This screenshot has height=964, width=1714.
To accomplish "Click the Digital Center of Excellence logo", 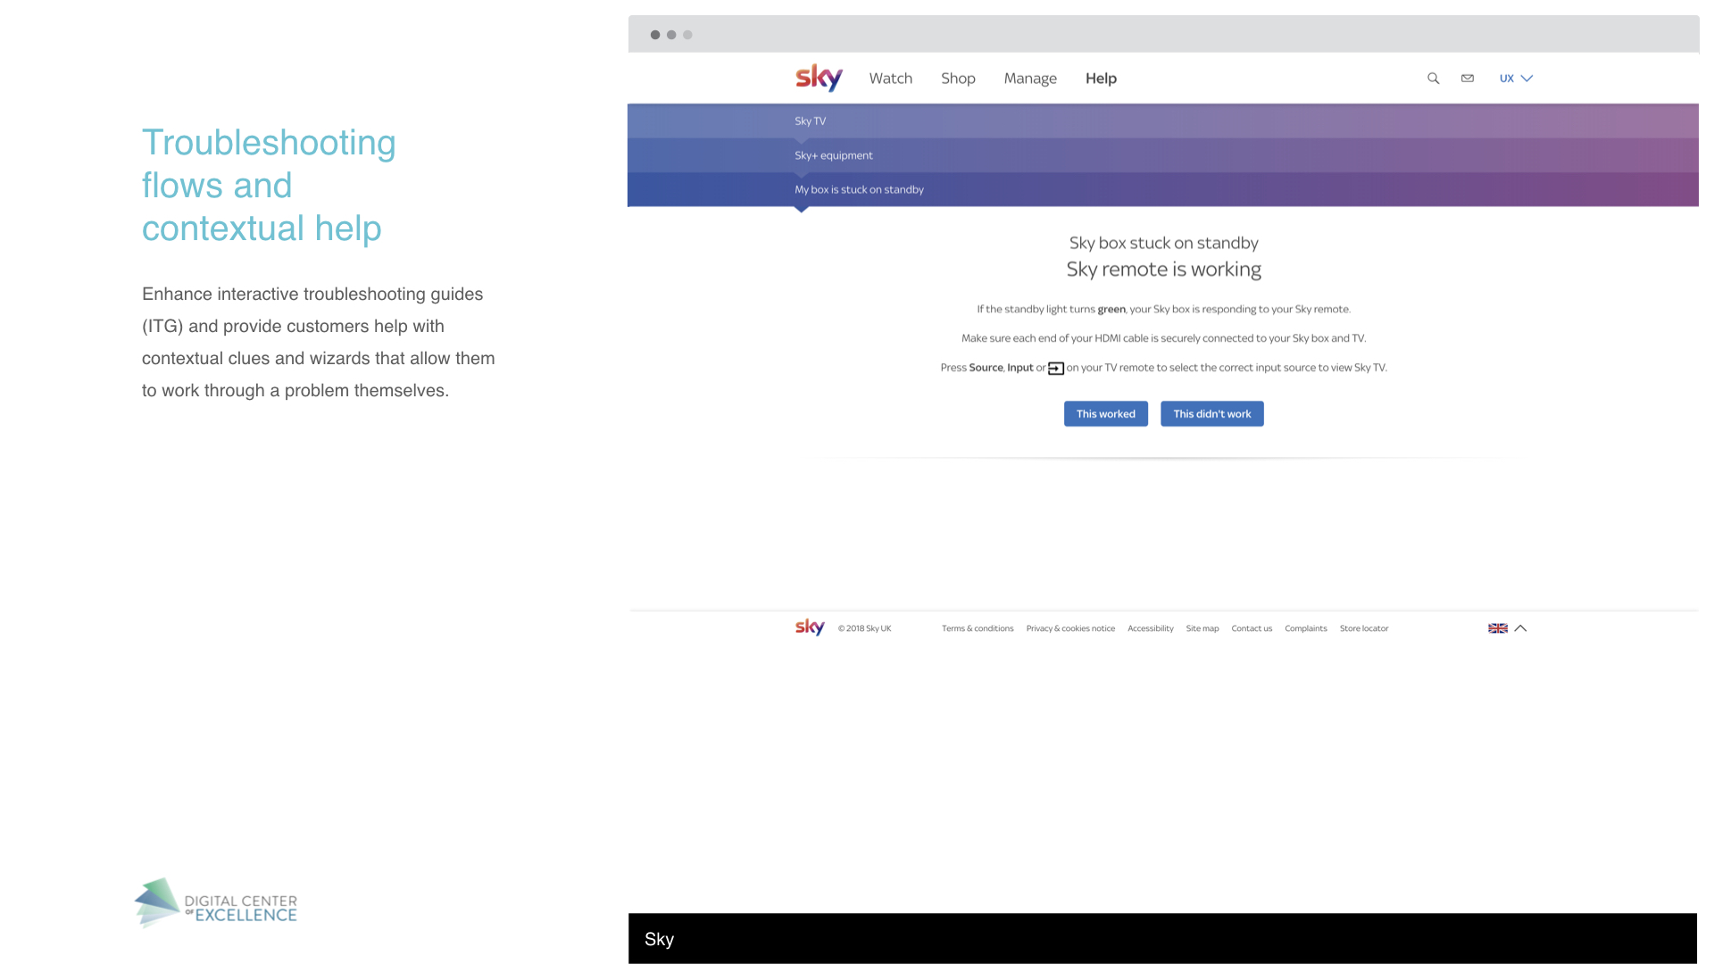I will 215,903.
